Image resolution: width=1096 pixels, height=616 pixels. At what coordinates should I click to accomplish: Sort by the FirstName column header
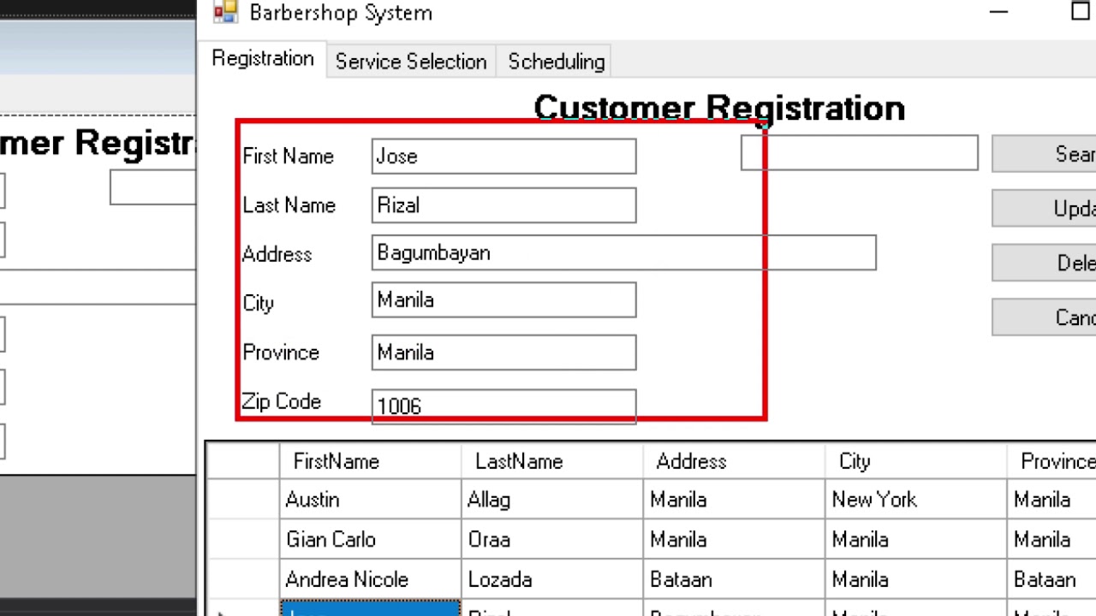[370, 461]
